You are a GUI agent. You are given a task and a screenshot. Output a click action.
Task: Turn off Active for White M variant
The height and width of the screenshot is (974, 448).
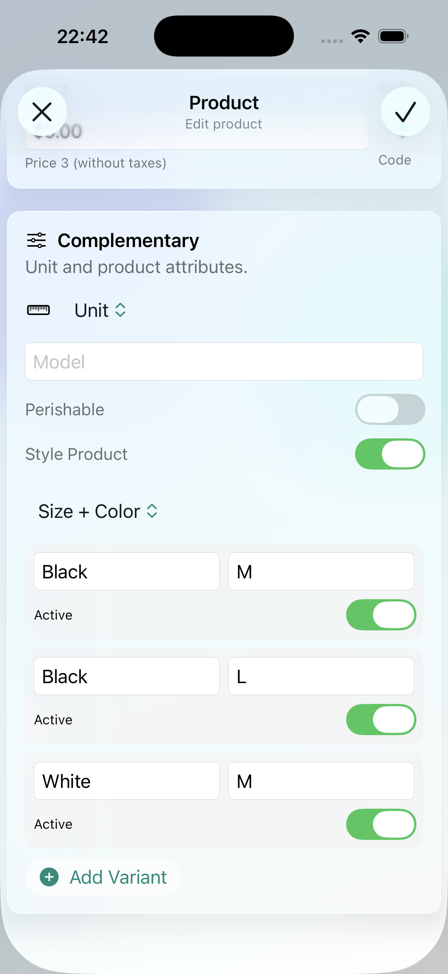coord(381,824)
